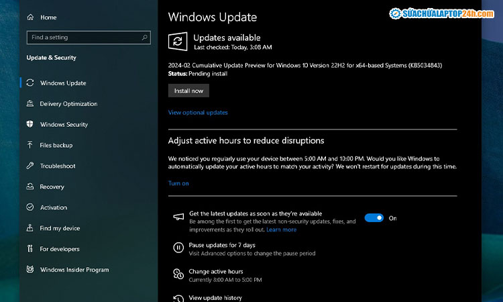Open Change active hours option

click(216, 272)
